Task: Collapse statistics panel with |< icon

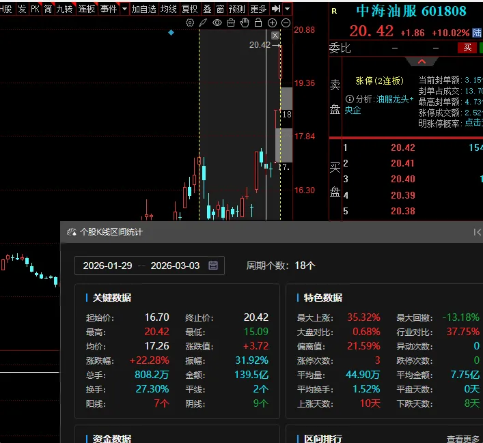Action: [477, 232]
